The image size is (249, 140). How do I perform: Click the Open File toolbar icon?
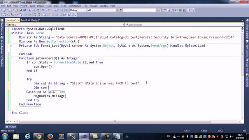(x=16, y=10)
